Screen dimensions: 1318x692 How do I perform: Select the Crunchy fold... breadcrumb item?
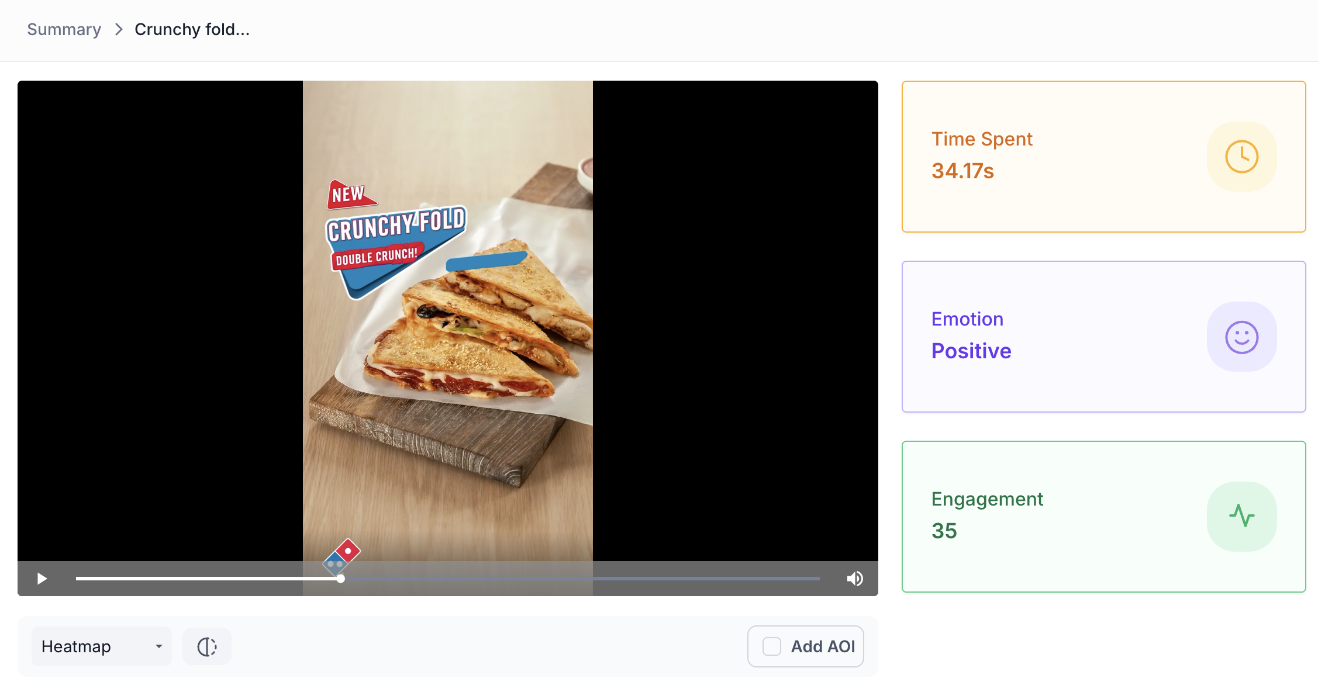tap(192, 29)
